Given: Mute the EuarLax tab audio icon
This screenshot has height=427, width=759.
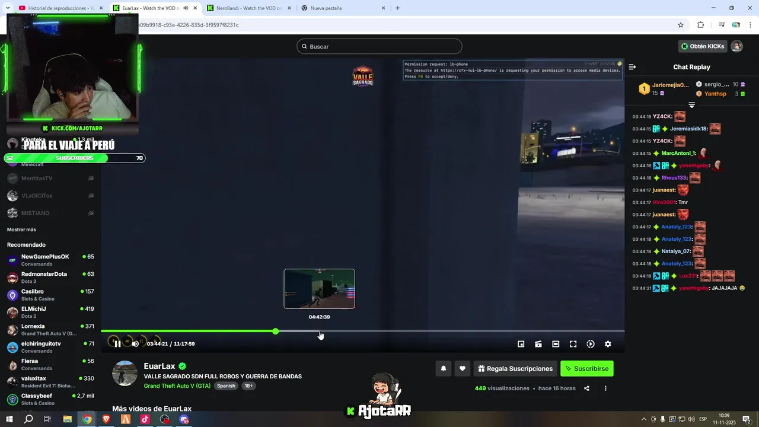Looking at the screenshot, I should click(186, 8).
